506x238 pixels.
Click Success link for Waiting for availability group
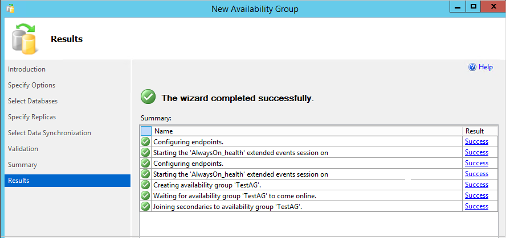476,195
